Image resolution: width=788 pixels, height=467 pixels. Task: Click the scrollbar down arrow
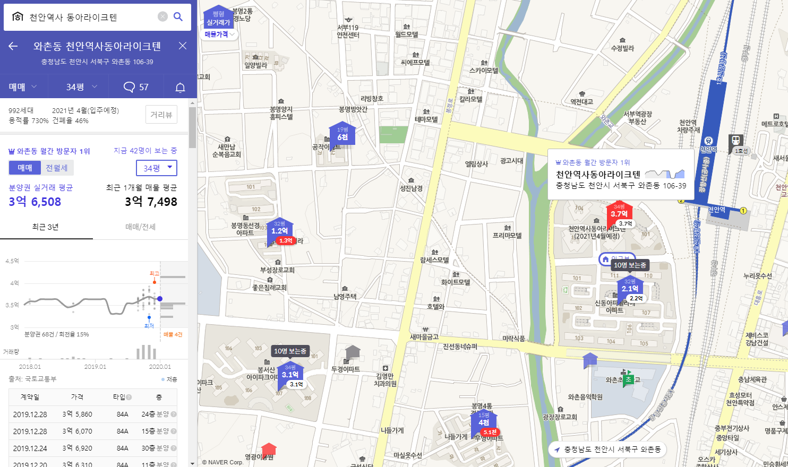click(x=193, y=463)
